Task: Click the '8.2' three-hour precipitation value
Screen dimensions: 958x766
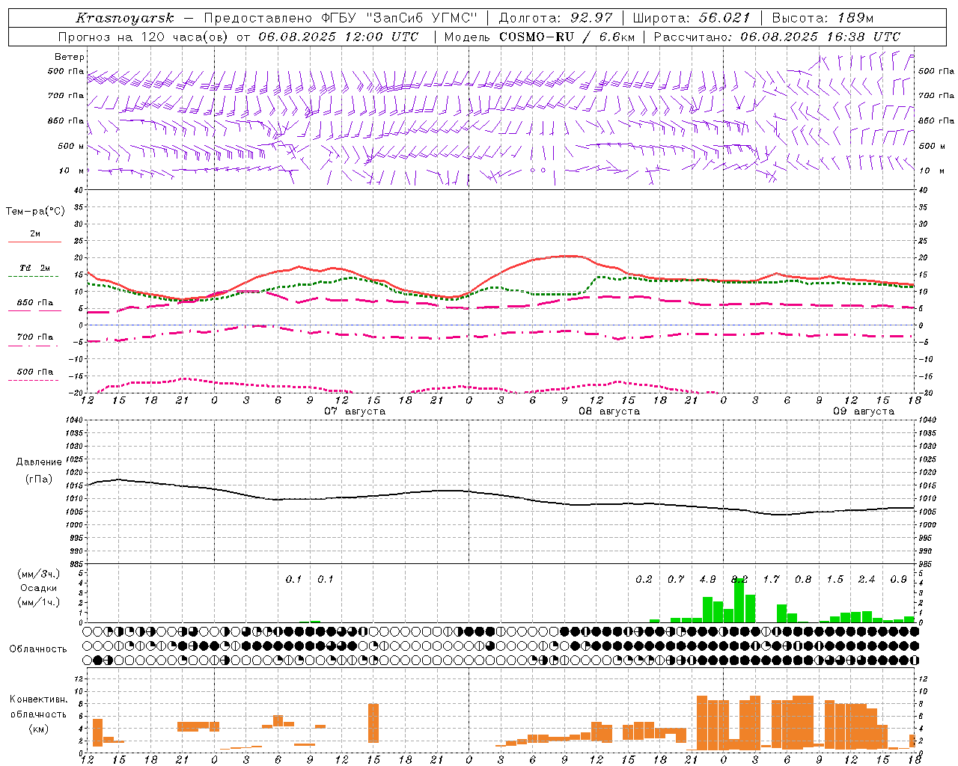Action: pyautogui.click(x=739, y=579)
